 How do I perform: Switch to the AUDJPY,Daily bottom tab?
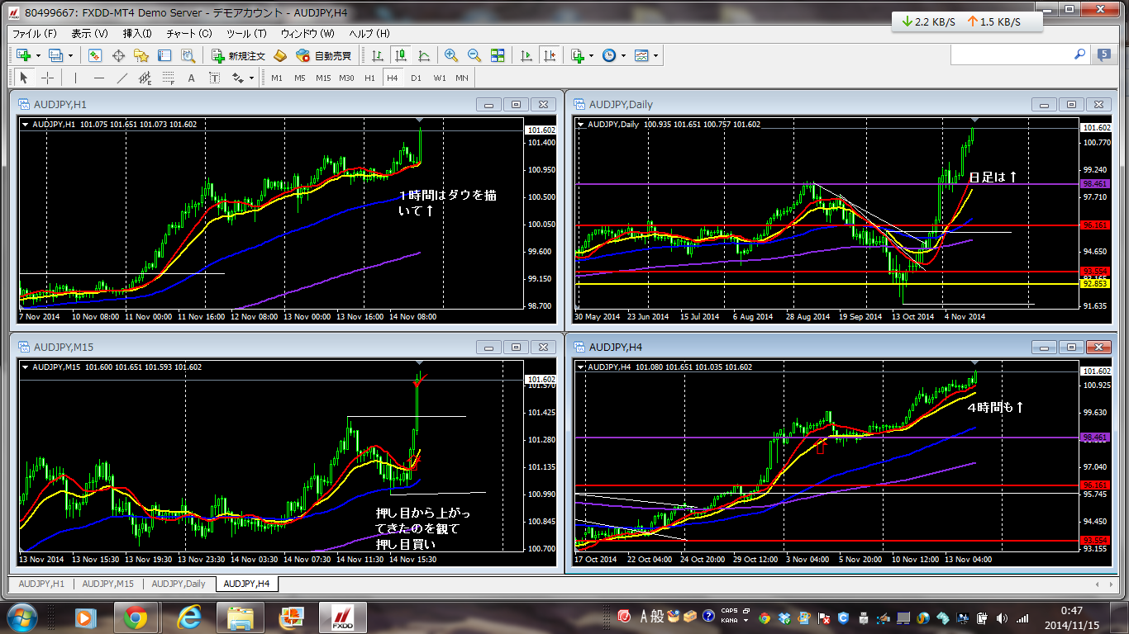tap(179, 584)
